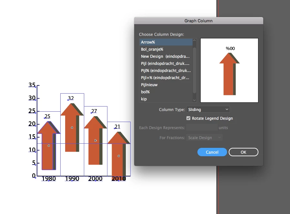Select the 2000 arrow column in graph
The height and width of the screenshot is (214, 290).
pyautogui.click(x=95, y=140)
